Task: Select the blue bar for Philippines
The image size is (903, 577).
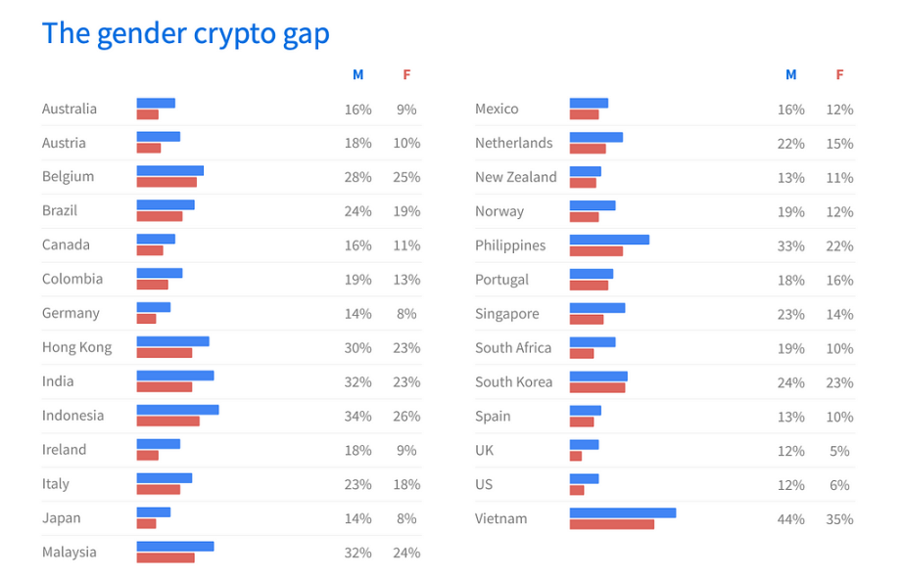Action: pos(609,240)
